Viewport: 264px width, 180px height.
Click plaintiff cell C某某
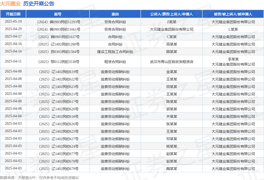[x=171, y=37]
